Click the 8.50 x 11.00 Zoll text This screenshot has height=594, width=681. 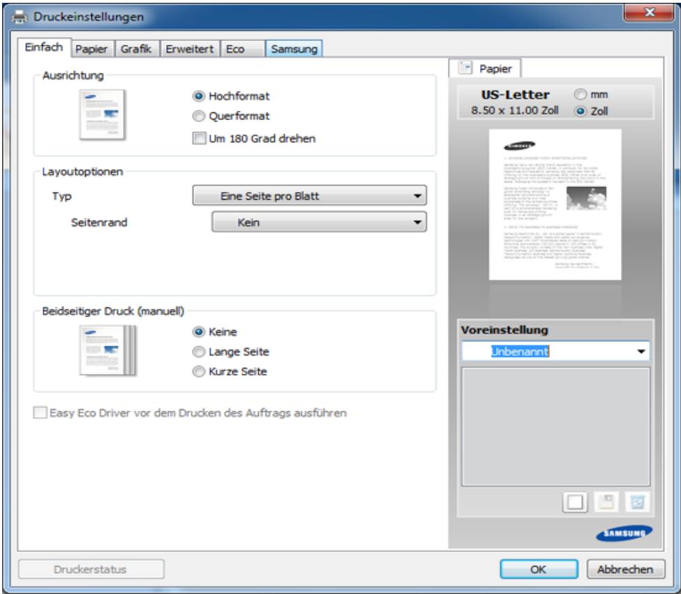coord(515,110)
